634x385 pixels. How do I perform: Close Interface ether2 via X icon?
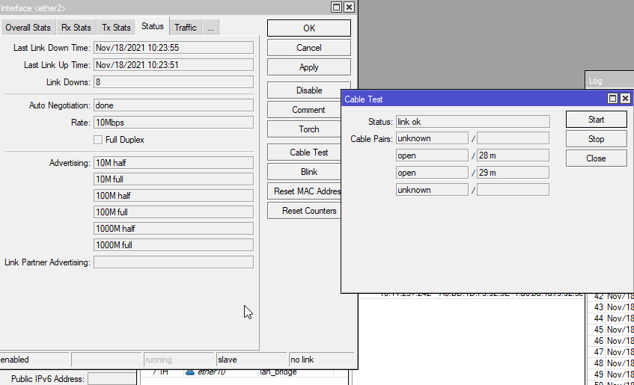coord(349,7)
